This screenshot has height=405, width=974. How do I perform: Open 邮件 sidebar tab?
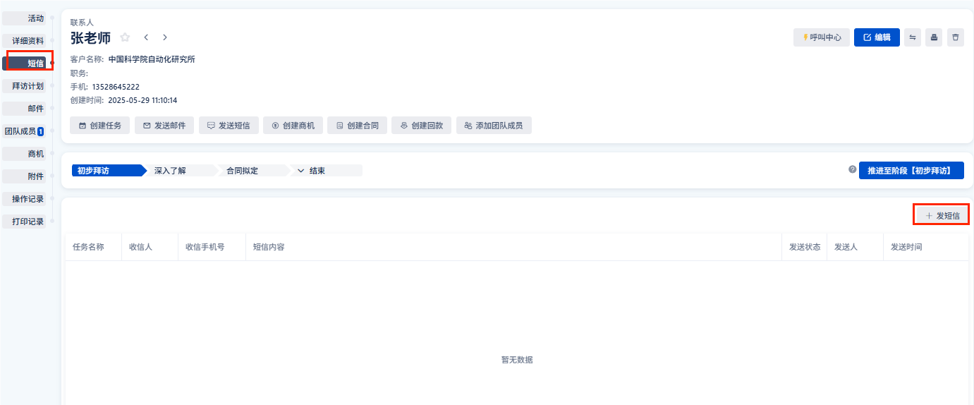[24, 109]
